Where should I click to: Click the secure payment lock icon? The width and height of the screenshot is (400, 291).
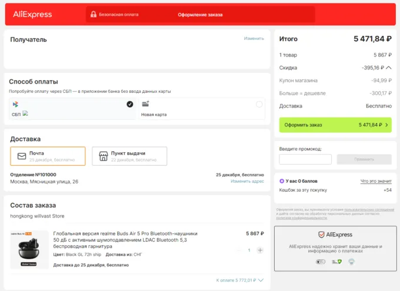pos(92,14)
